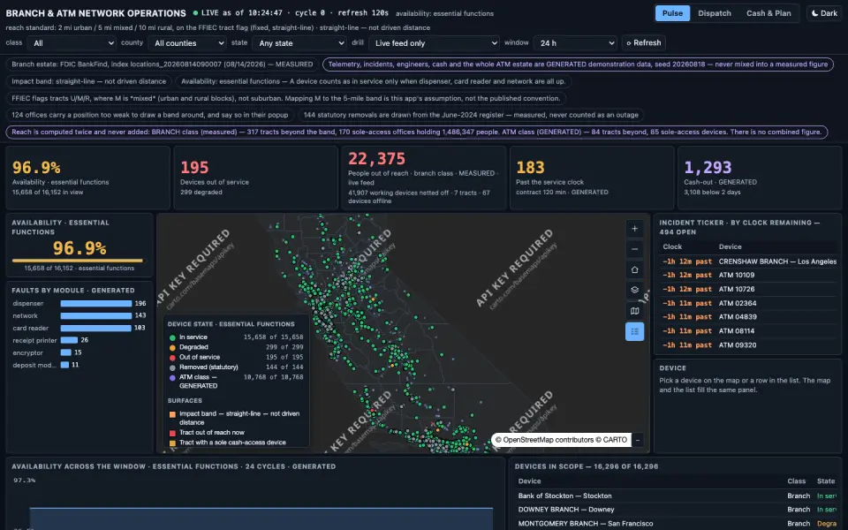Zoom out on the map

coord(634,249)
